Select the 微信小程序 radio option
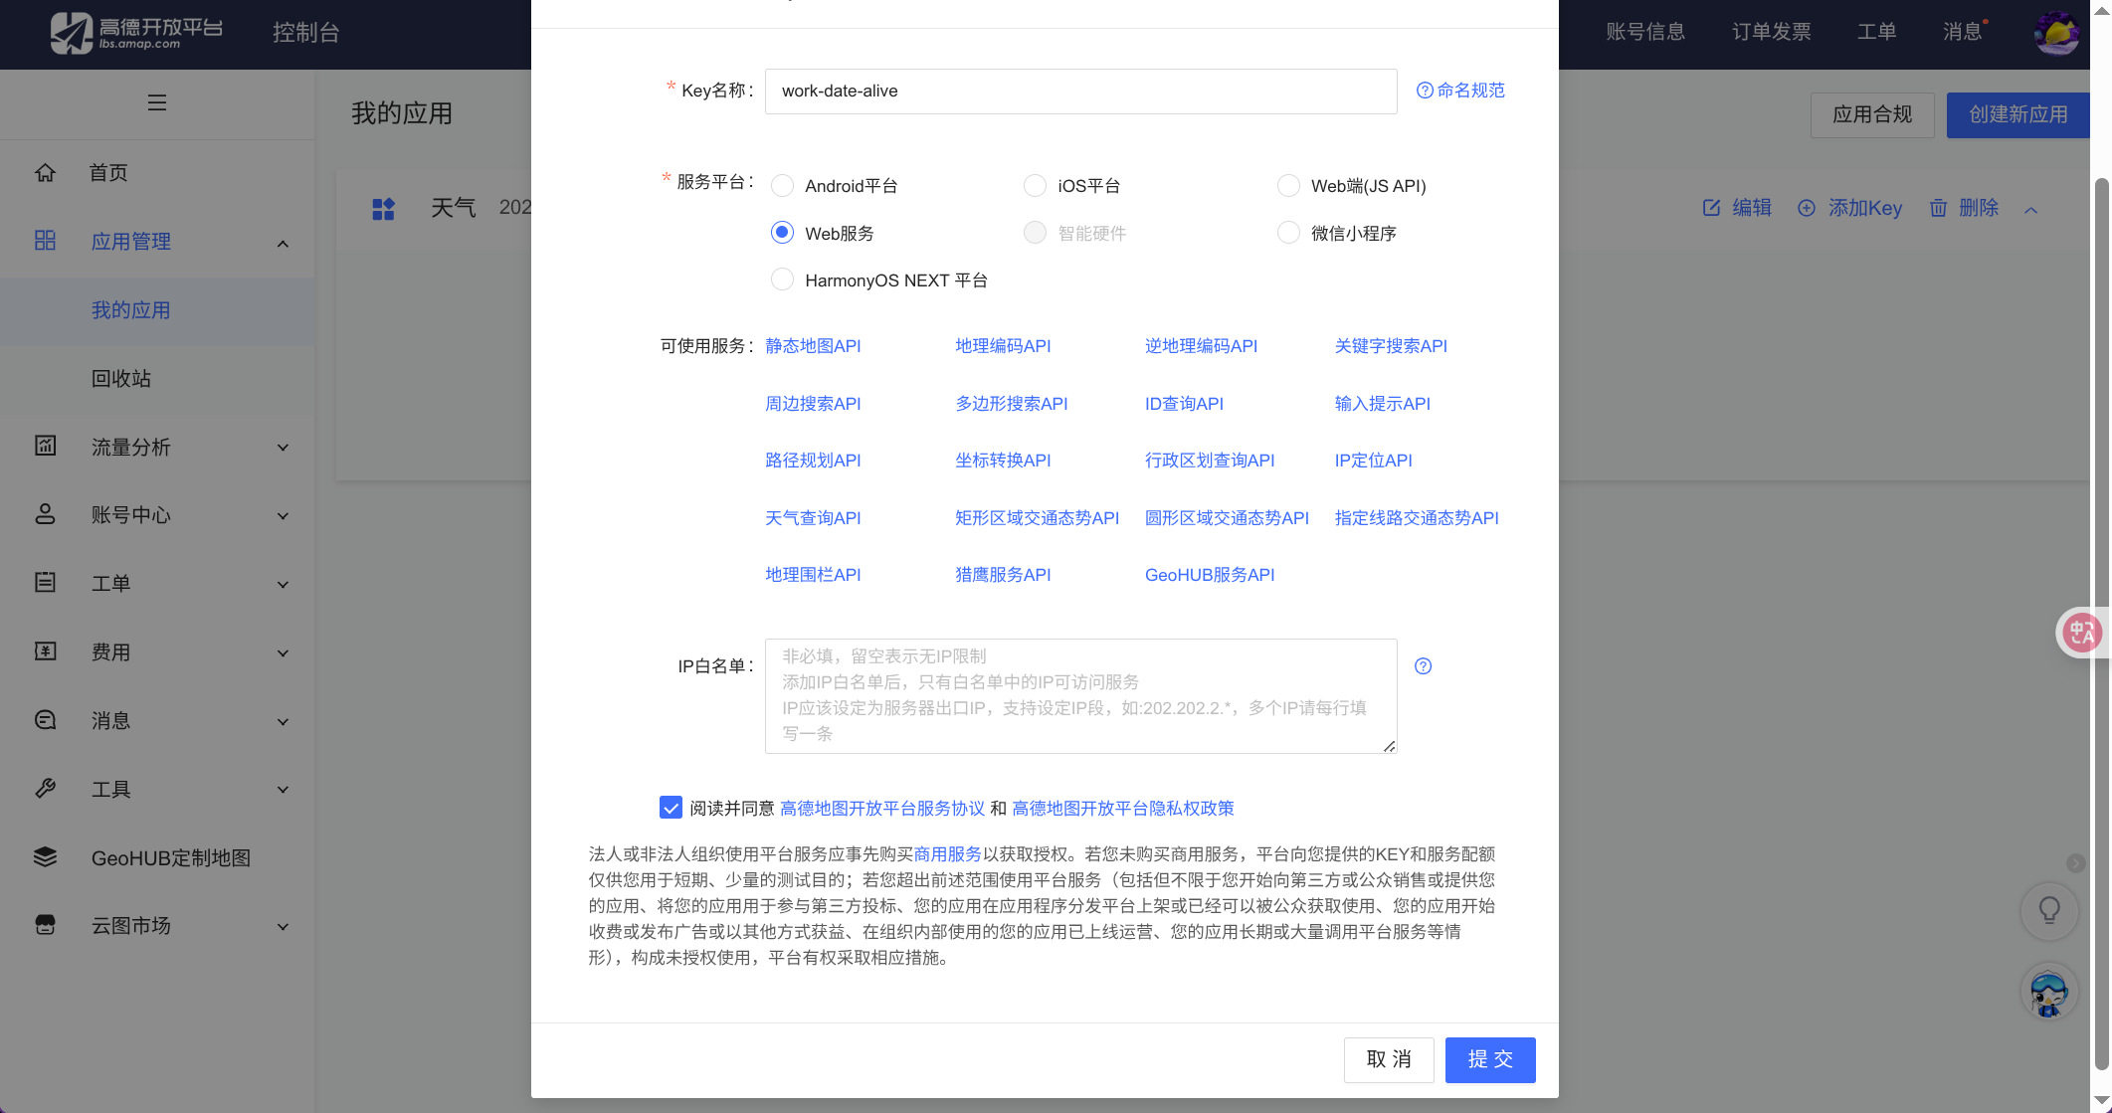The image size is (2112, 1113). (1288, 233)
